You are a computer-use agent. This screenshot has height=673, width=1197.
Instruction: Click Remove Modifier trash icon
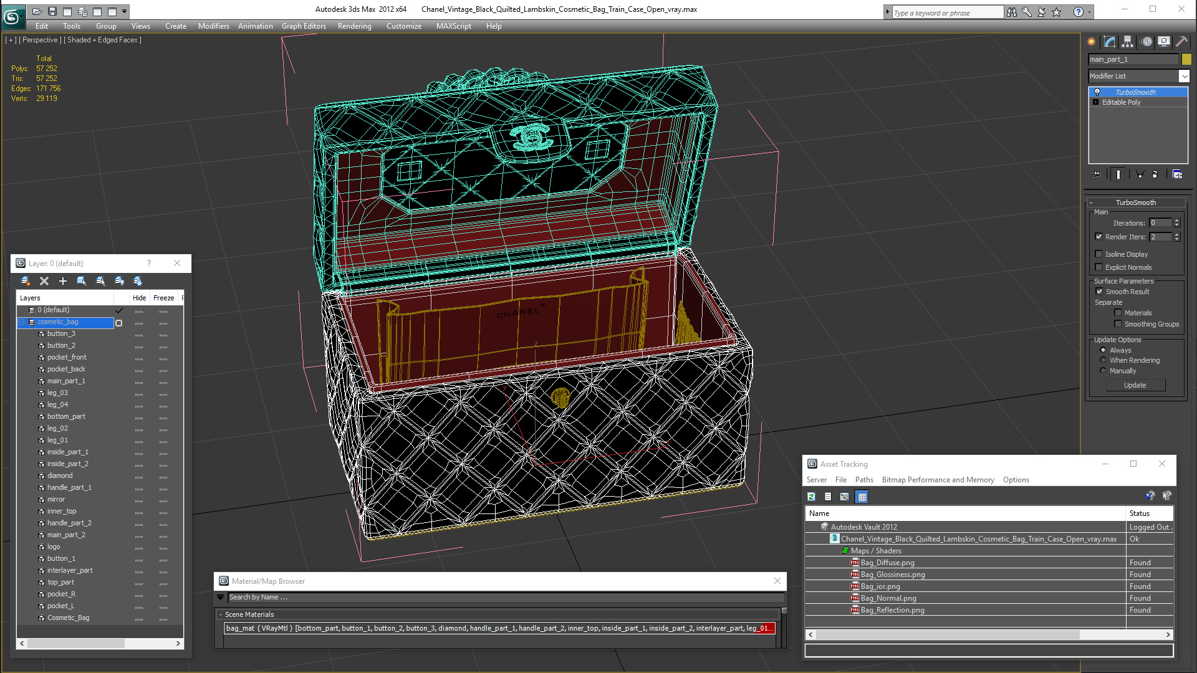click(x=1155, y=174)
